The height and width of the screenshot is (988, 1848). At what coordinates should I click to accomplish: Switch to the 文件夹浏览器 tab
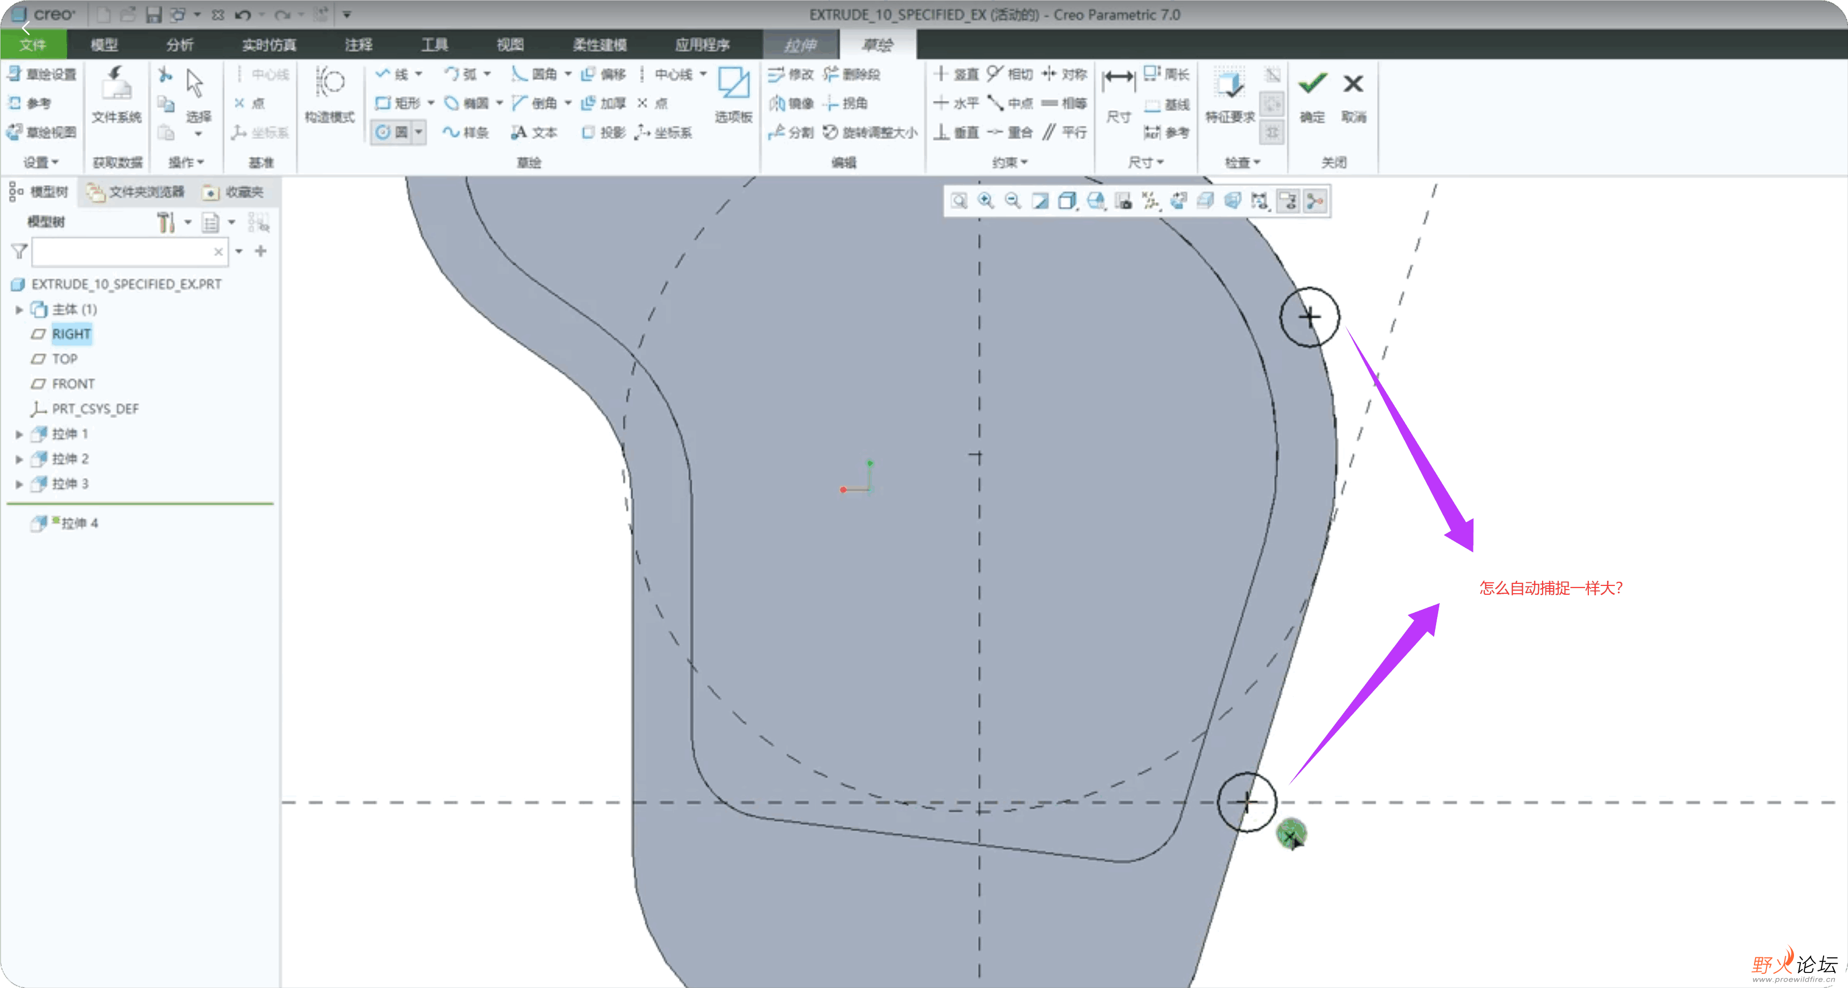click(136, 192)
